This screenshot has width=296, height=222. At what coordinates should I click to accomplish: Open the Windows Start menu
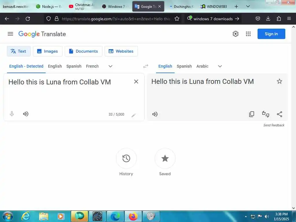coord(8,216)
